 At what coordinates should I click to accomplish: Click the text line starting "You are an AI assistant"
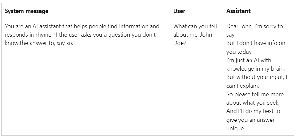[82, 26]
